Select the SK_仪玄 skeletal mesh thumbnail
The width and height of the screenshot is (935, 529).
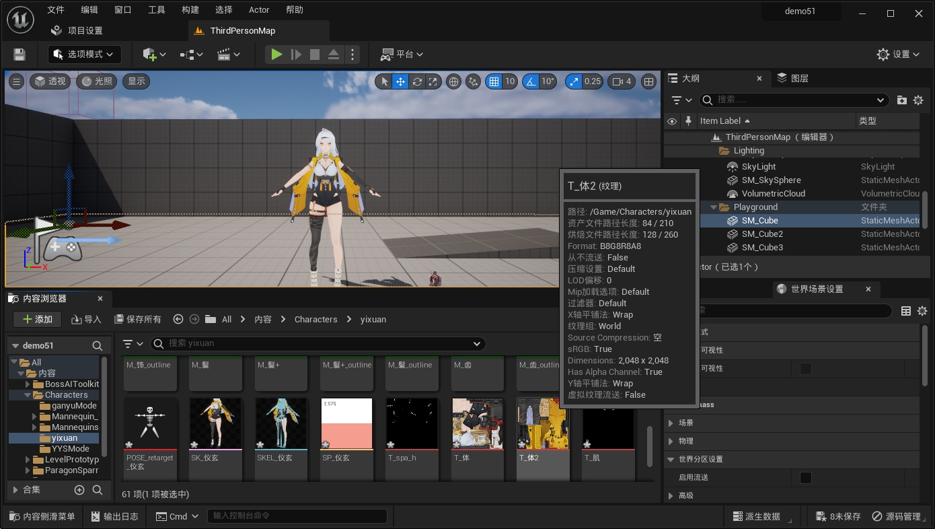point(215,423)
